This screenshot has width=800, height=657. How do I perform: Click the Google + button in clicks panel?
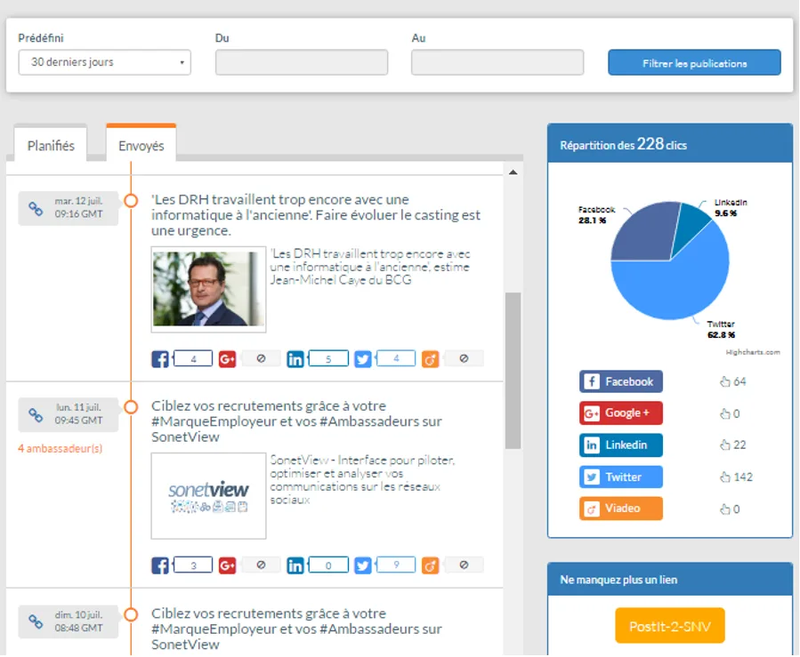coord(621,413)
